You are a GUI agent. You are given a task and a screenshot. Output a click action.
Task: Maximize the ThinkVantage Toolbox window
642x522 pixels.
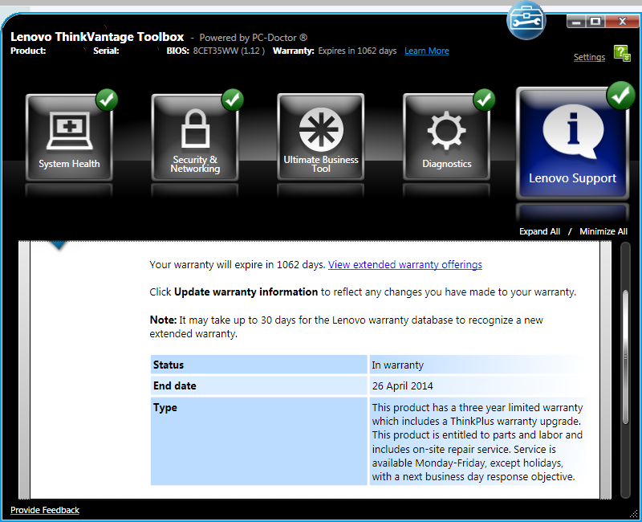595,22
